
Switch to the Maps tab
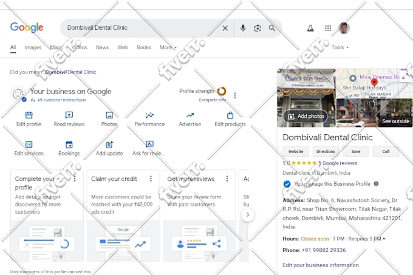tap(56, 47)
